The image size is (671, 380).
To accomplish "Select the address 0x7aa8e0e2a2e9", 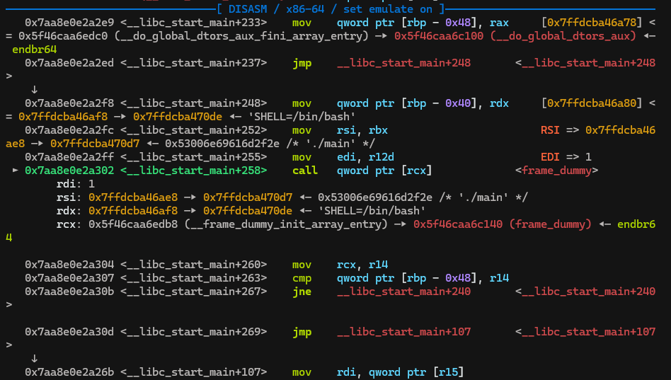I will [x=69, y=23].
